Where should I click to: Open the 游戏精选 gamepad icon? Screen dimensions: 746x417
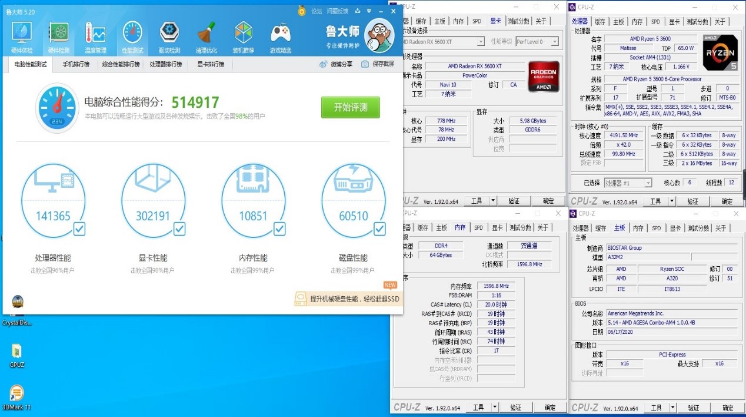281,33
